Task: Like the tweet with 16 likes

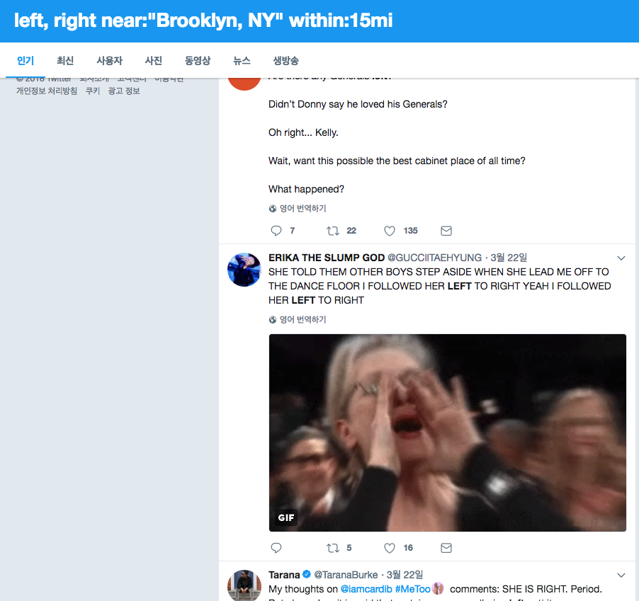Action: (x=389, y=548)
